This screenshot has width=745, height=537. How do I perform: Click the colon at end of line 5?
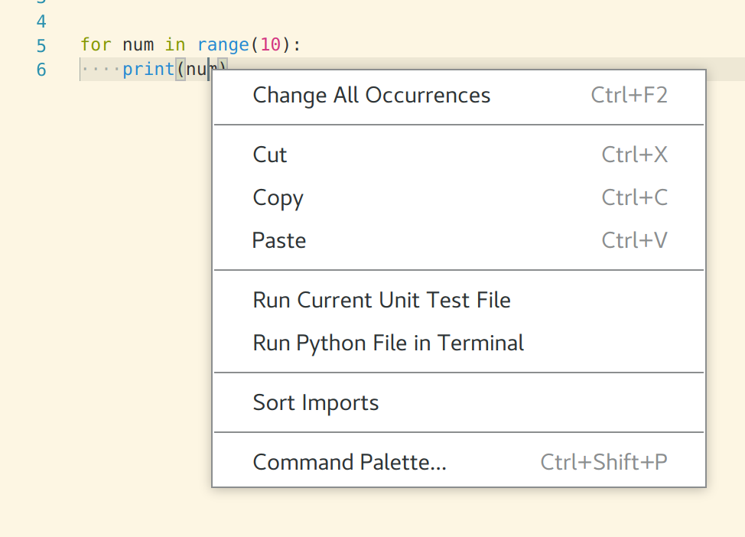tap(297, 45)
